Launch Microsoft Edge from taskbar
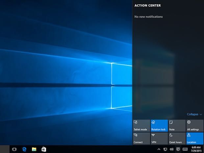204x153 pixels. (x=24, y=149)
